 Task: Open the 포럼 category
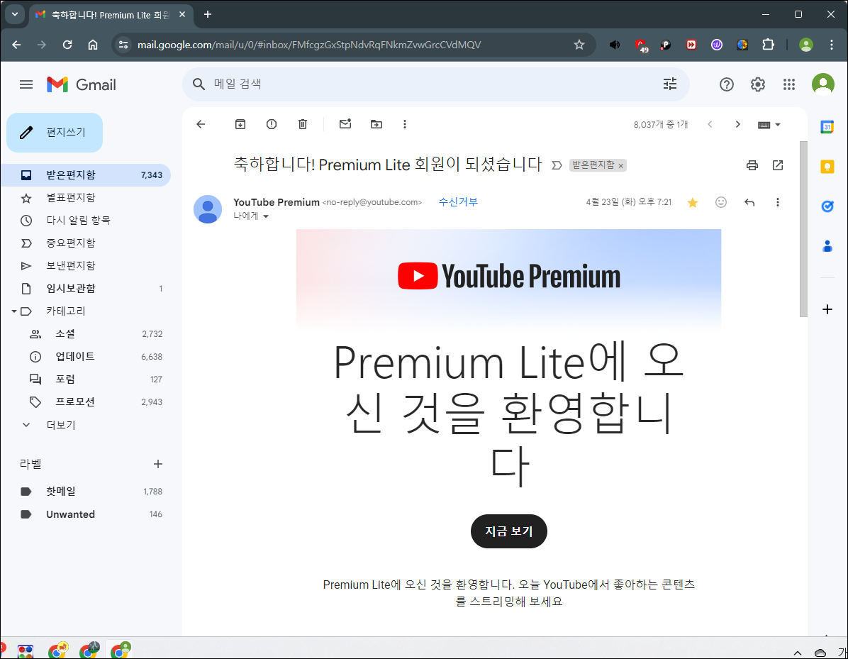[86, 380]
